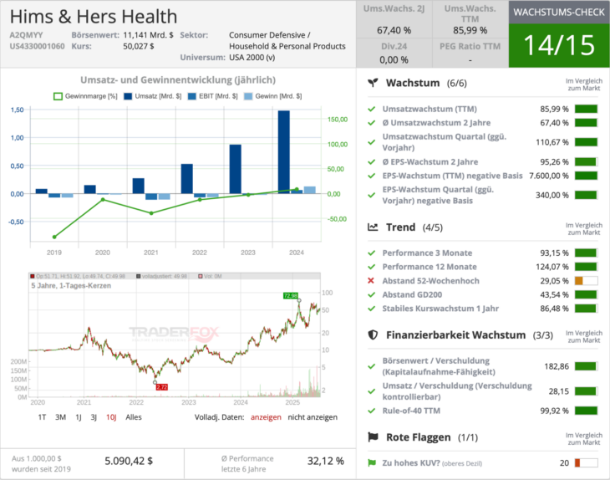Toggle the Gewinnmarge [%] legend entry

click(85, 96)
